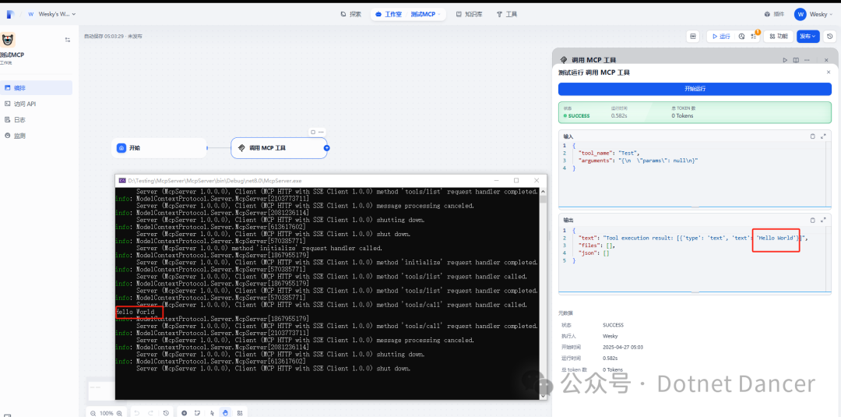Click the run-step square icon above MCP node

[x=313, y=132]
